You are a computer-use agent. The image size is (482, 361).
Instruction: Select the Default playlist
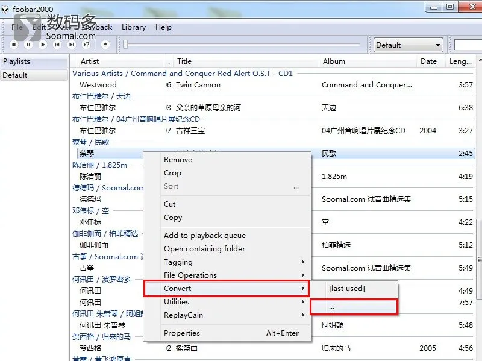pos(34,75)
